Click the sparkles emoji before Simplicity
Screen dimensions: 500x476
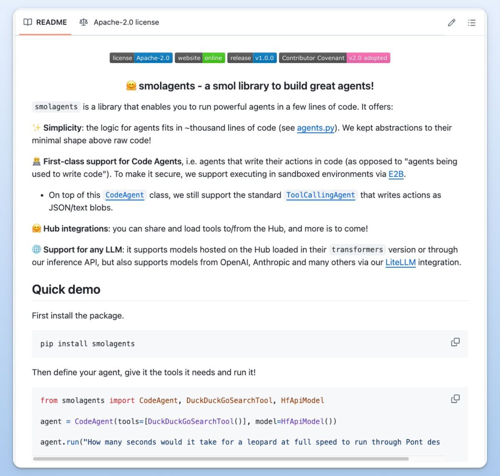tap(37, 128)
